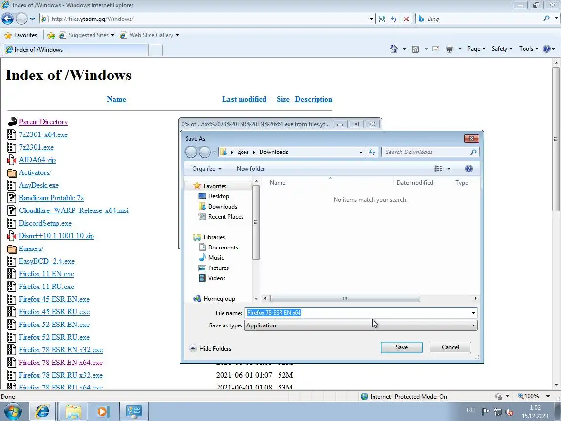Select Recent Places in navigation pane

(x=226, y=216)
